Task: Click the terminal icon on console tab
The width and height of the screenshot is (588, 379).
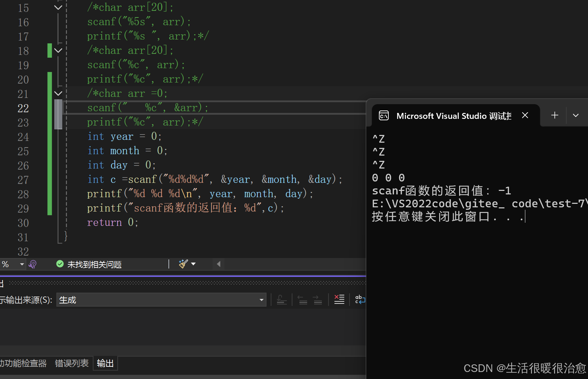Action: coord(384,116)
